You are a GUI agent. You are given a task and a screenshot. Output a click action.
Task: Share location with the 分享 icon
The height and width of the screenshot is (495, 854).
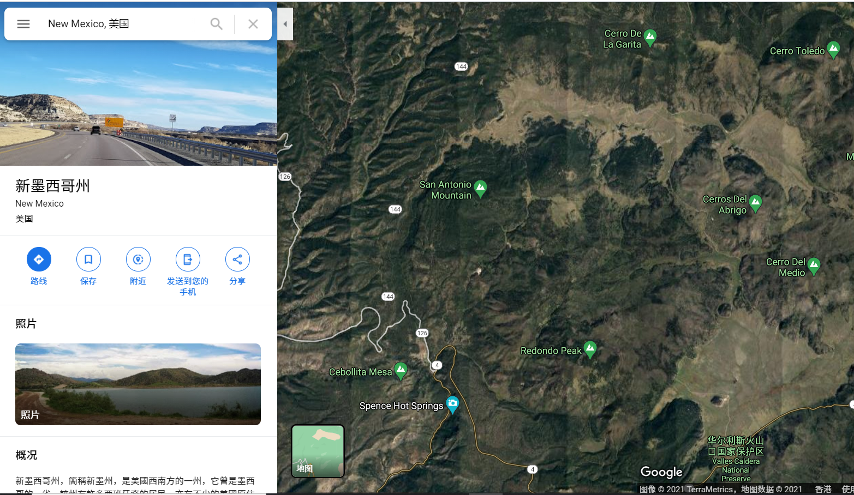pyautogui.click(x=237, y=259)
